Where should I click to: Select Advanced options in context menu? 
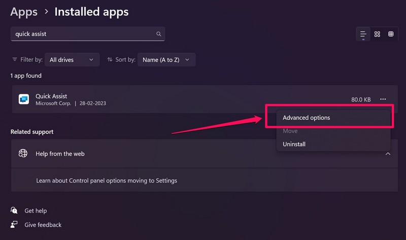pos(306,118)
